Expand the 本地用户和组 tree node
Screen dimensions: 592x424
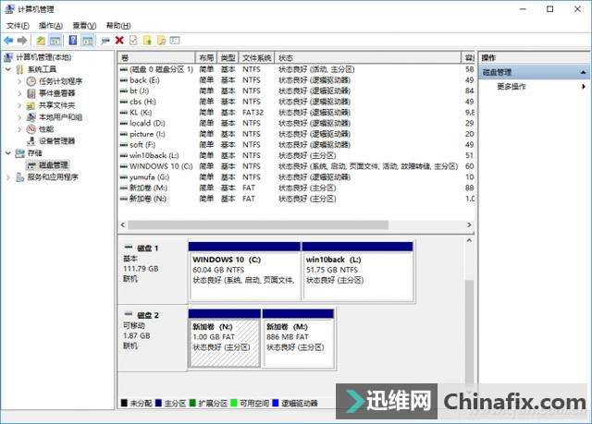pos(19,117)
